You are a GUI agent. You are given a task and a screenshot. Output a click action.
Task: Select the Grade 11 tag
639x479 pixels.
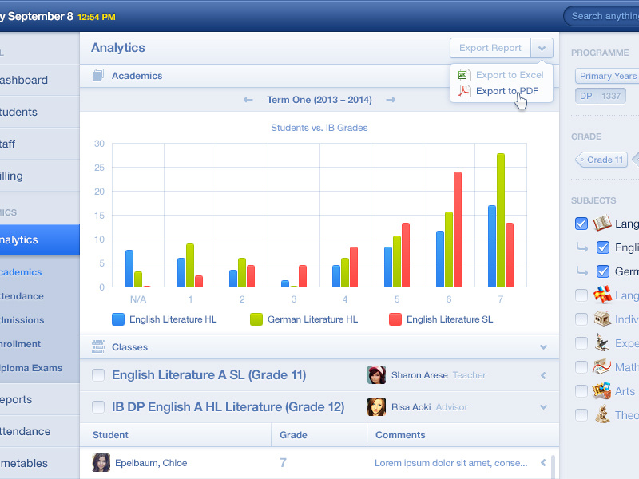[601, 160]
